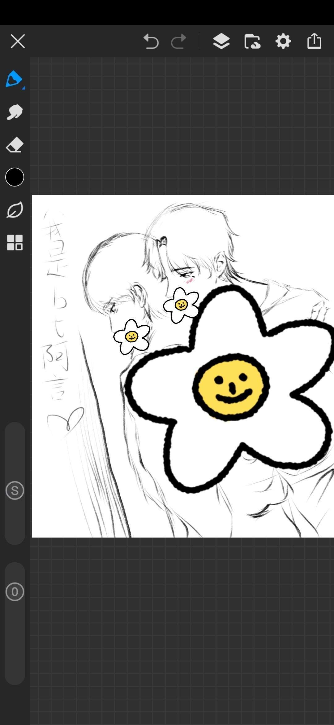This screenshot has height=725, width=334.
Task: Select the Brush tool
Action: [x=14, y=79]
